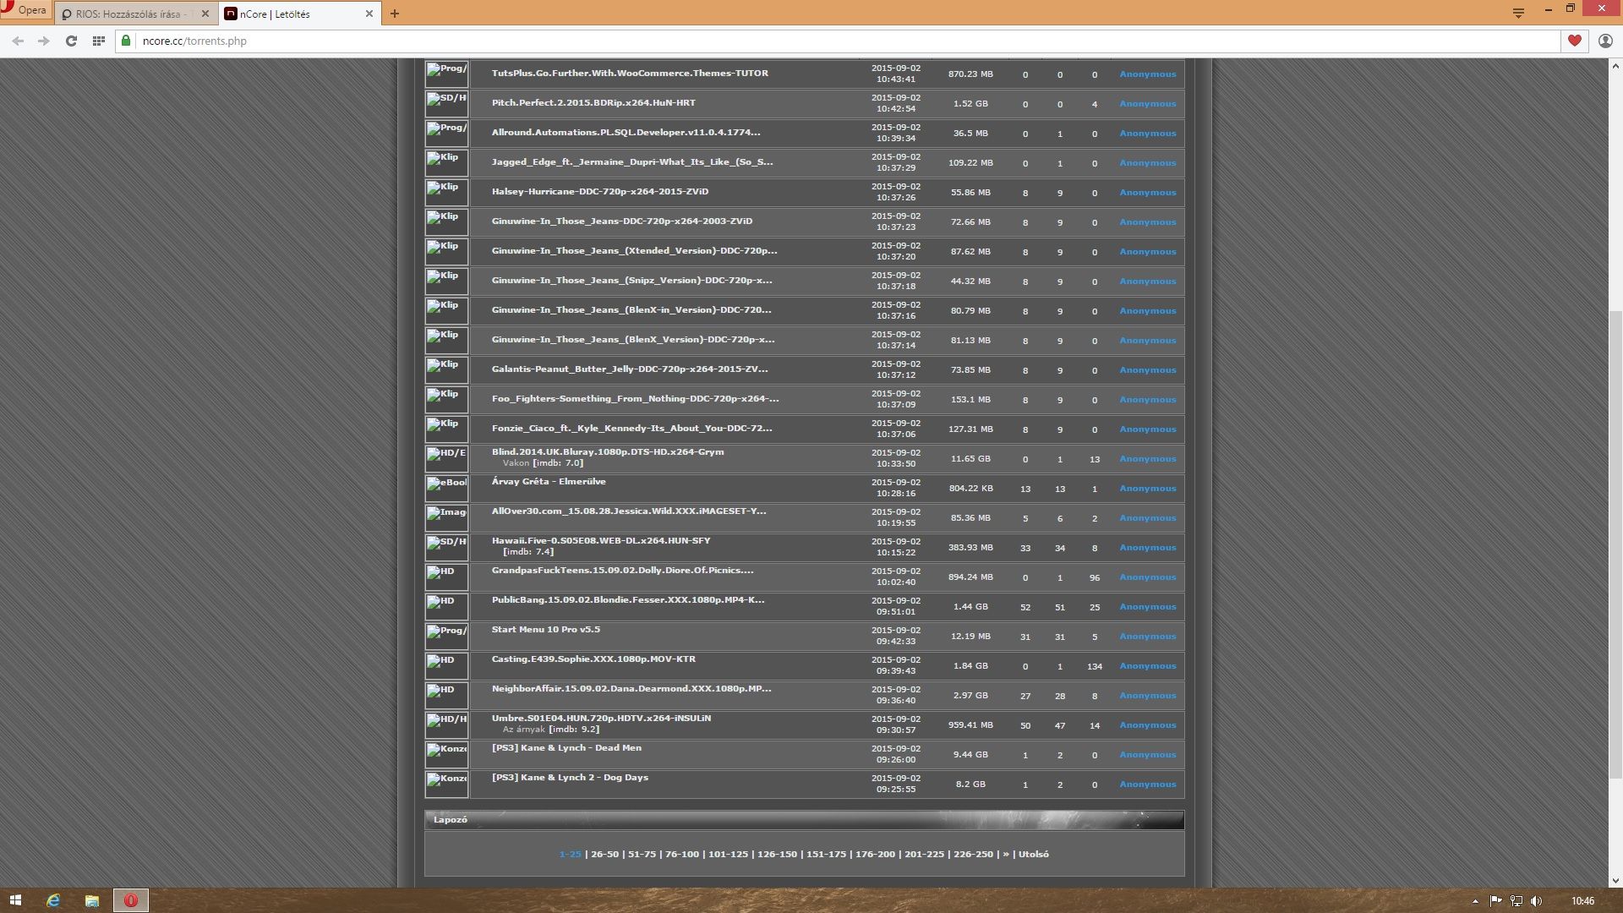This screenshot has height=913, width=1623.
Task: Open the Opera tab list menu icon
Action: (1518, 13)
